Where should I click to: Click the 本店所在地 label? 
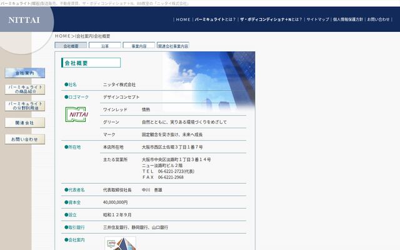point(113,147)
